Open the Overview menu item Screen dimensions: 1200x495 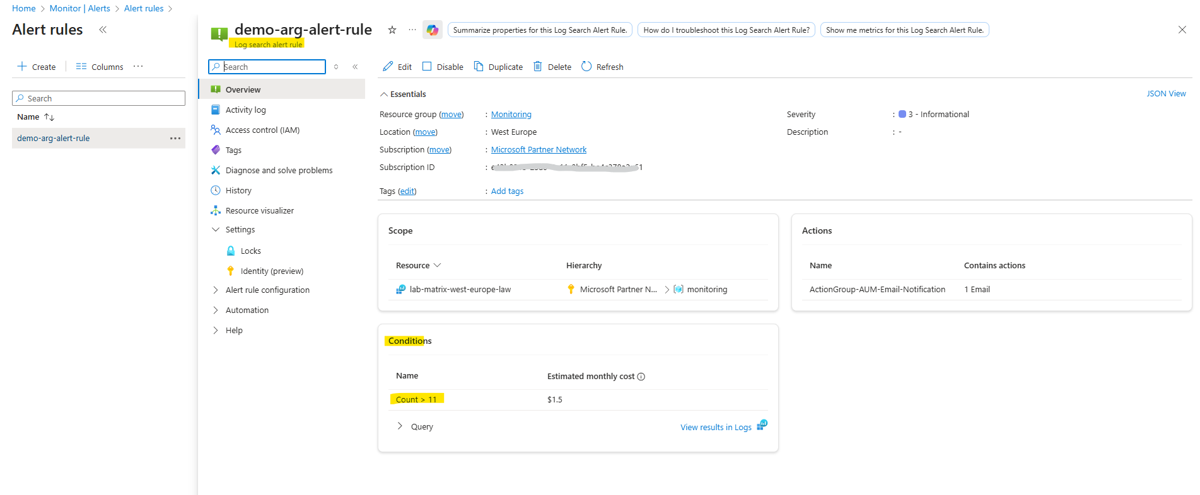[282, 89]
